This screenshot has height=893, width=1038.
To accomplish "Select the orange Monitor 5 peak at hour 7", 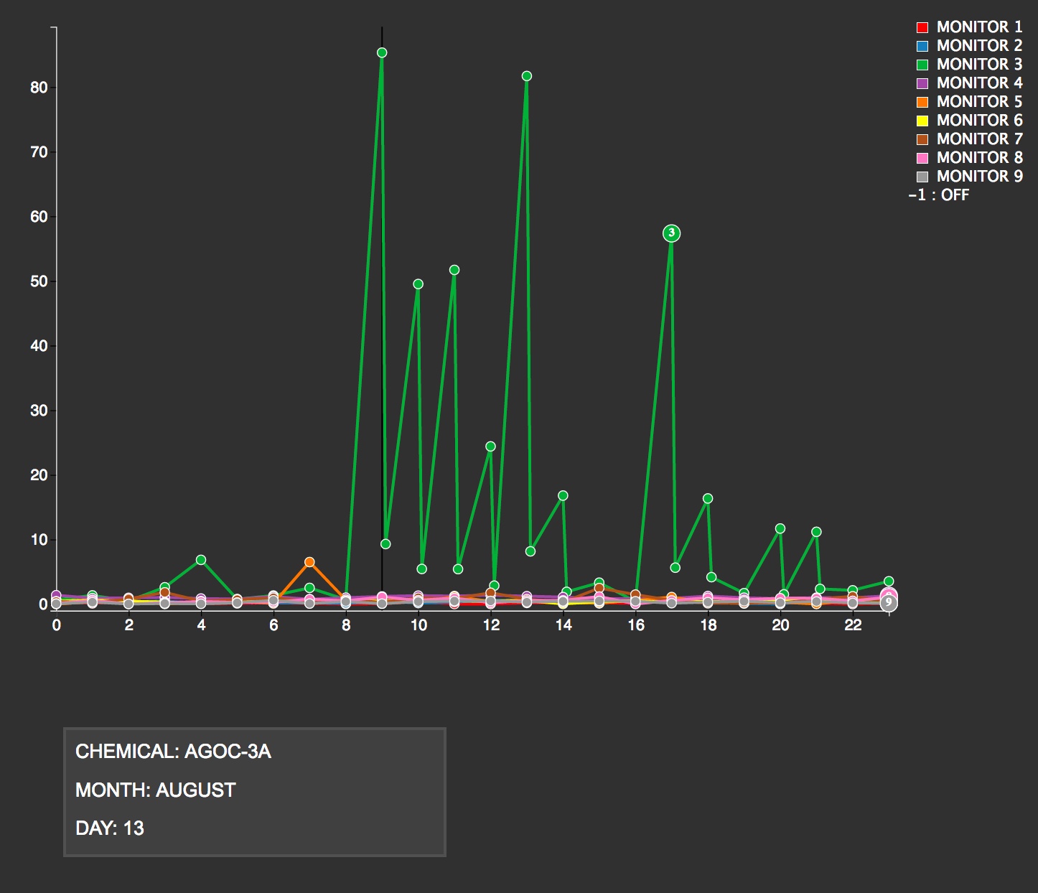I will click(x=309, y=562).
